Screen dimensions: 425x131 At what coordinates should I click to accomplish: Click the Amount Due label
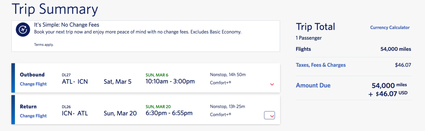coord(313,85)
